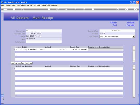140x105 pixels.
Task: Click the checkmark confirm icon in toolbar
Action: [x=126, y=9]
